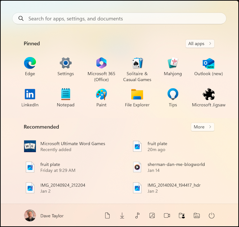Open the File Explorer icon beside power

point(197,216)
